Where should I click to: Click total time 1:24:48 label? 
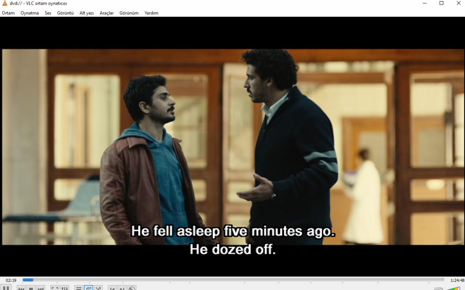pyautogui.click(x=457, y=280)
